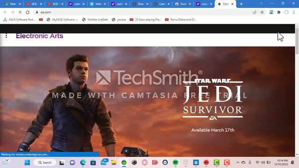Image resolution: width=299 pixels, height=168 pixels.
Task: Go to the browser home page icon
Action: click(x=28, y=12)
